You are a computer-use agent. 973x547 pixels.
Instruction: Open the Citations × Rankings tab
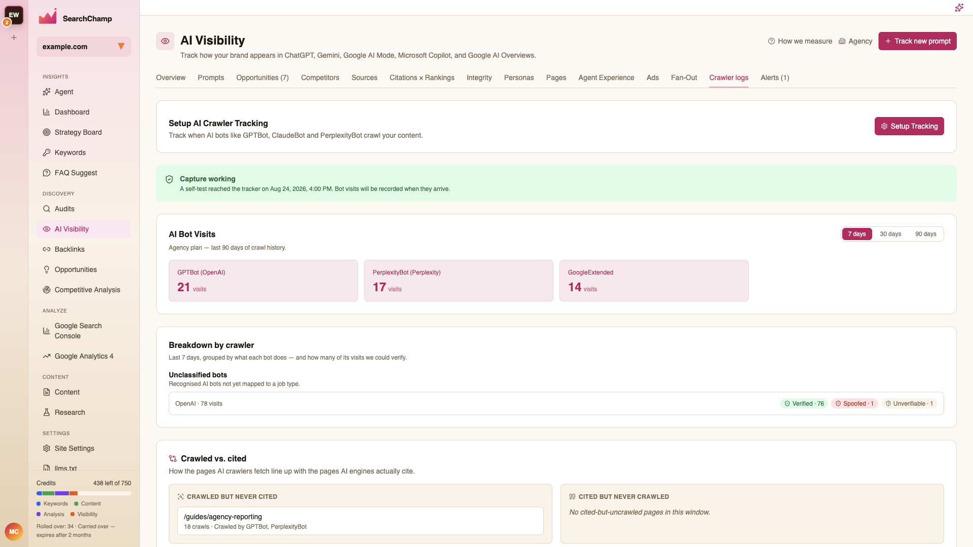pos(422,77)
